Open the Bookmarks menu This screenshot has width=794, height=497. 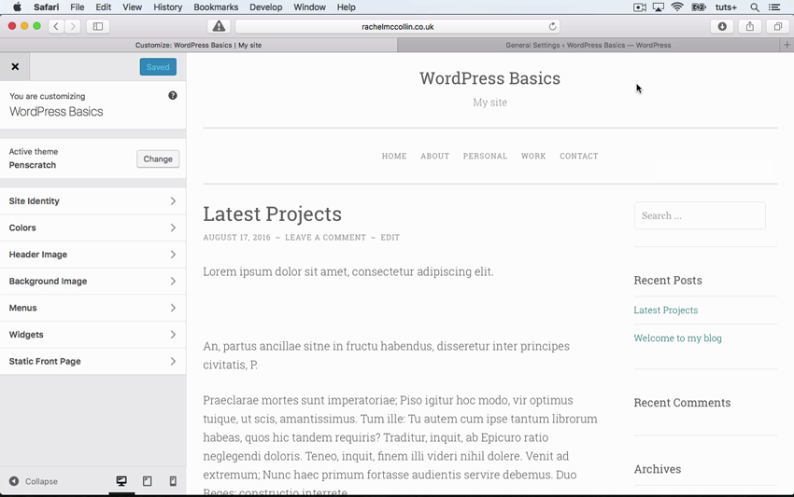[x=216, y=7]
